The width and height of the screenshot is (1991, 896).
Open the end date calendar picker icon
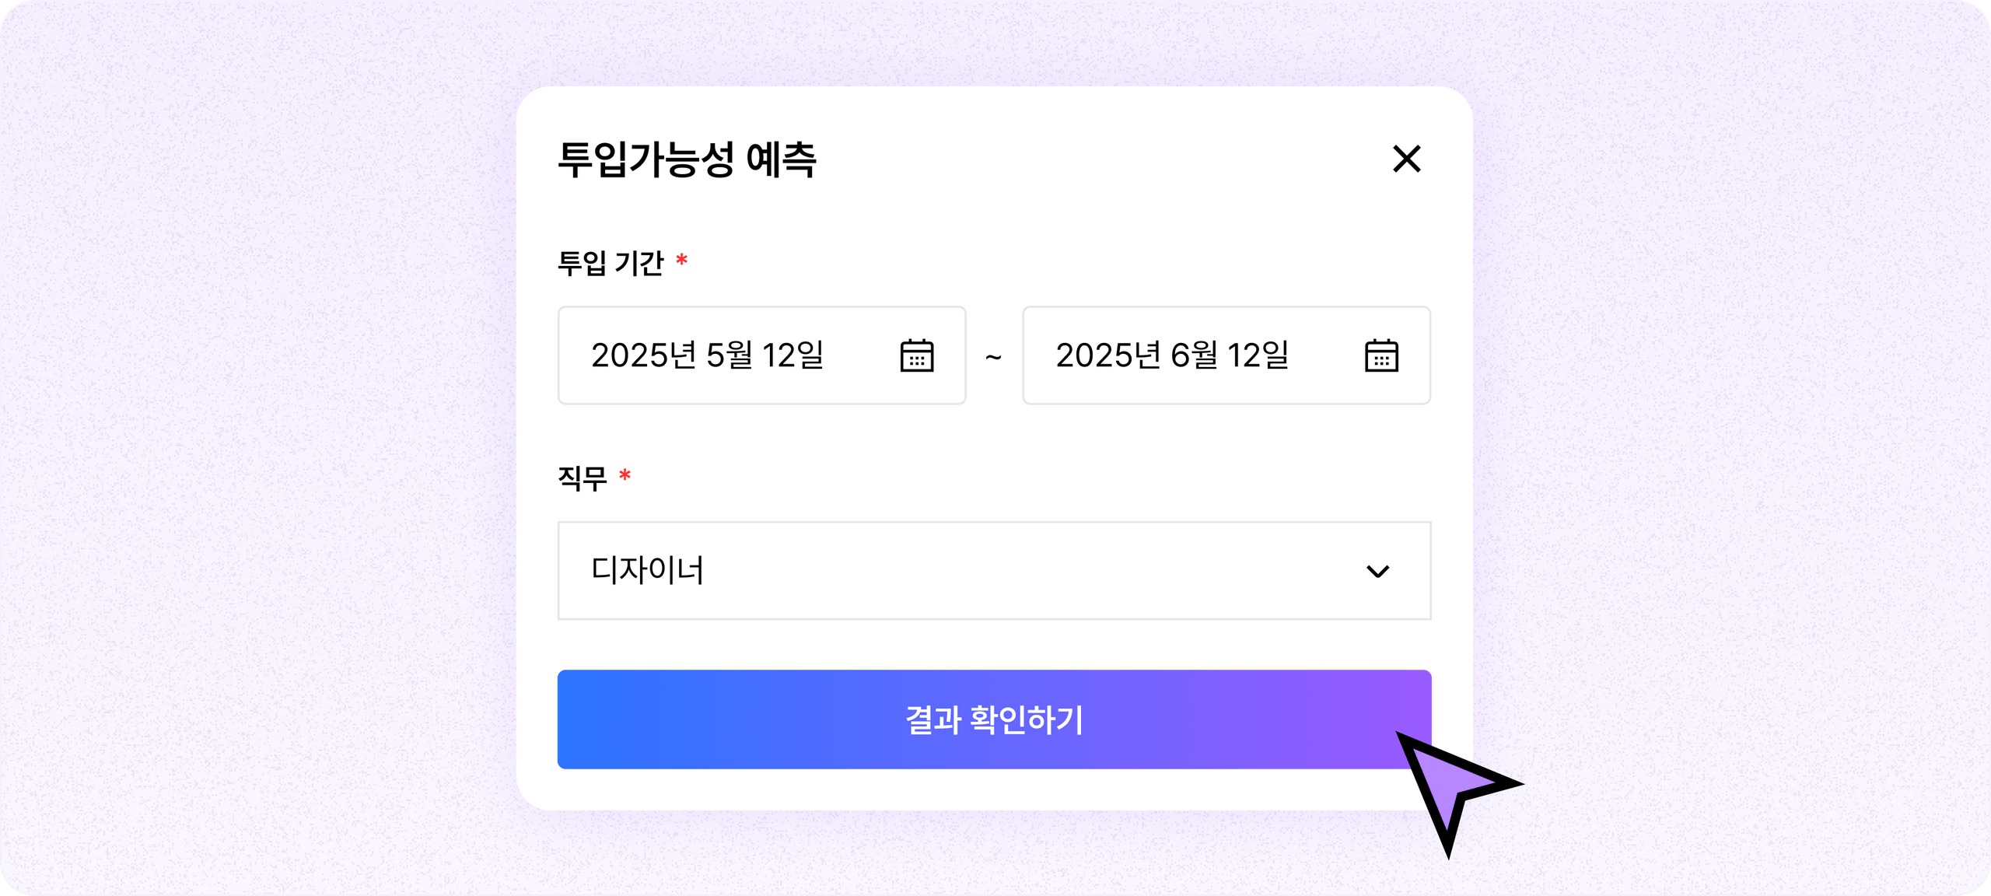1381,355
